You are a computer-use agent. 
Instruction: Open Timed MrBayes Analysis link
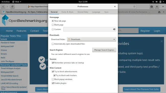click(x=10, y=68)
